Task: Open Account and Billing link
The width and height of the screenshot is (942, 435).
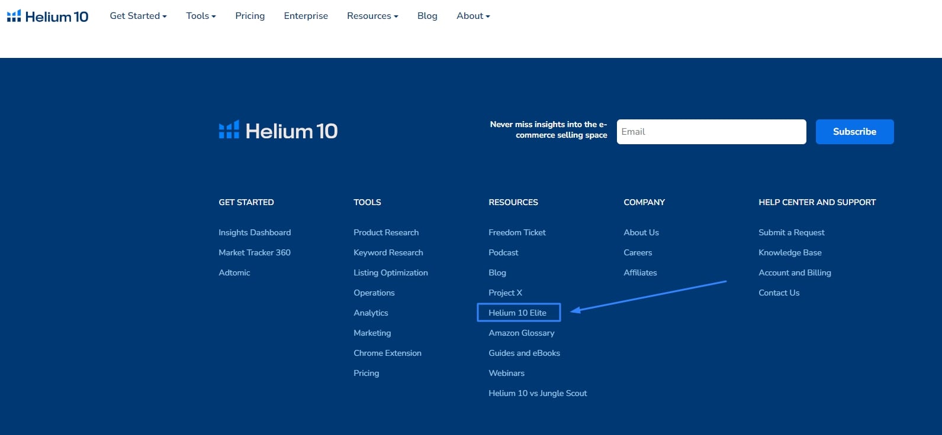Action: 795,272
